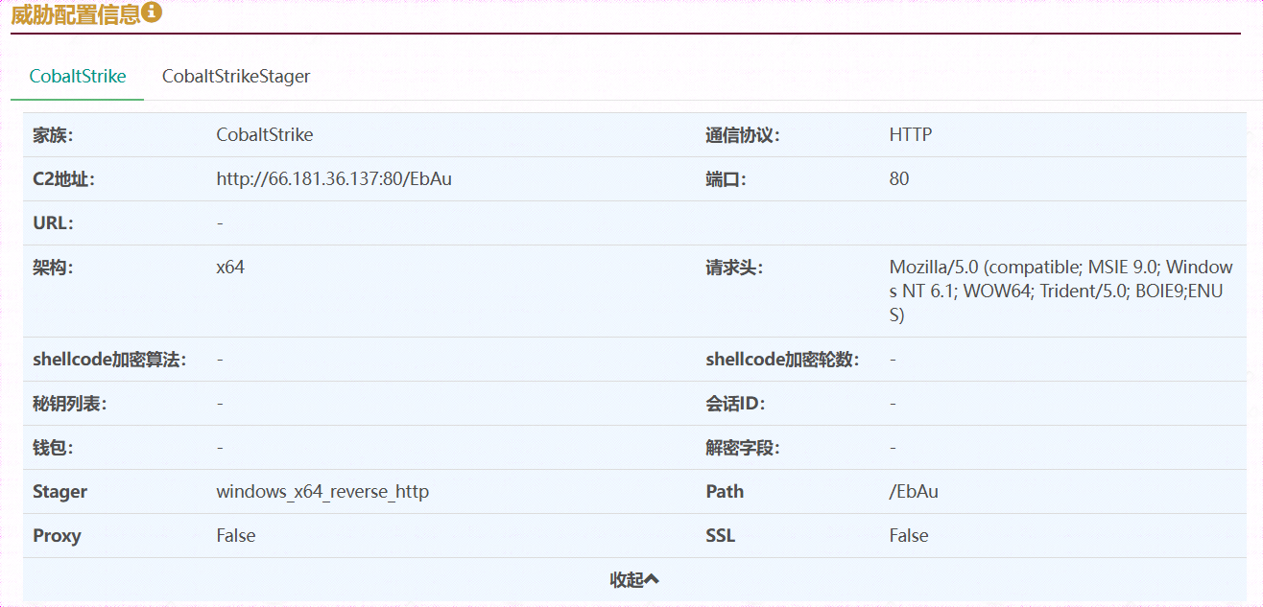Click the 家族 value CobaltStrike
The width and height of the screenshot is (1263, 607).
[265, 135]
